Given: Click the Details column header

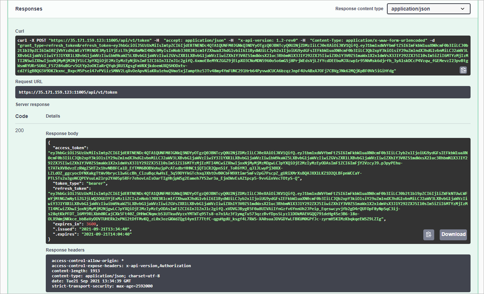Looking at the screenshot, I should [x=53, y=116].
